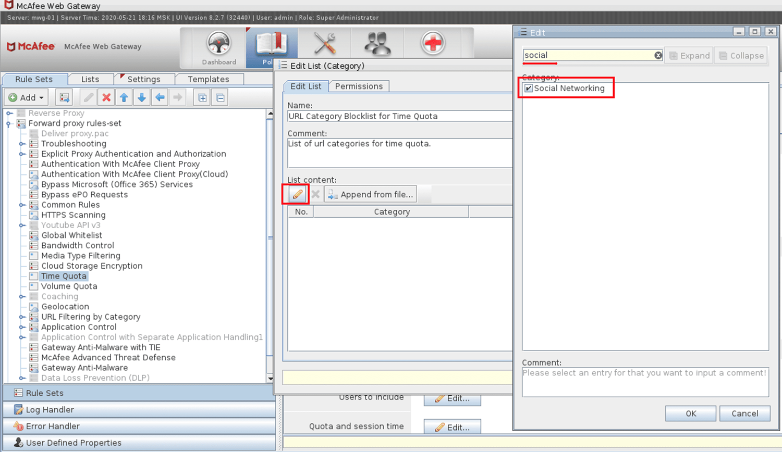Open the Permissions tab in Edit List
Image resolution: width=782 pixels, height=452 pixels.
[x=359, y=86]
